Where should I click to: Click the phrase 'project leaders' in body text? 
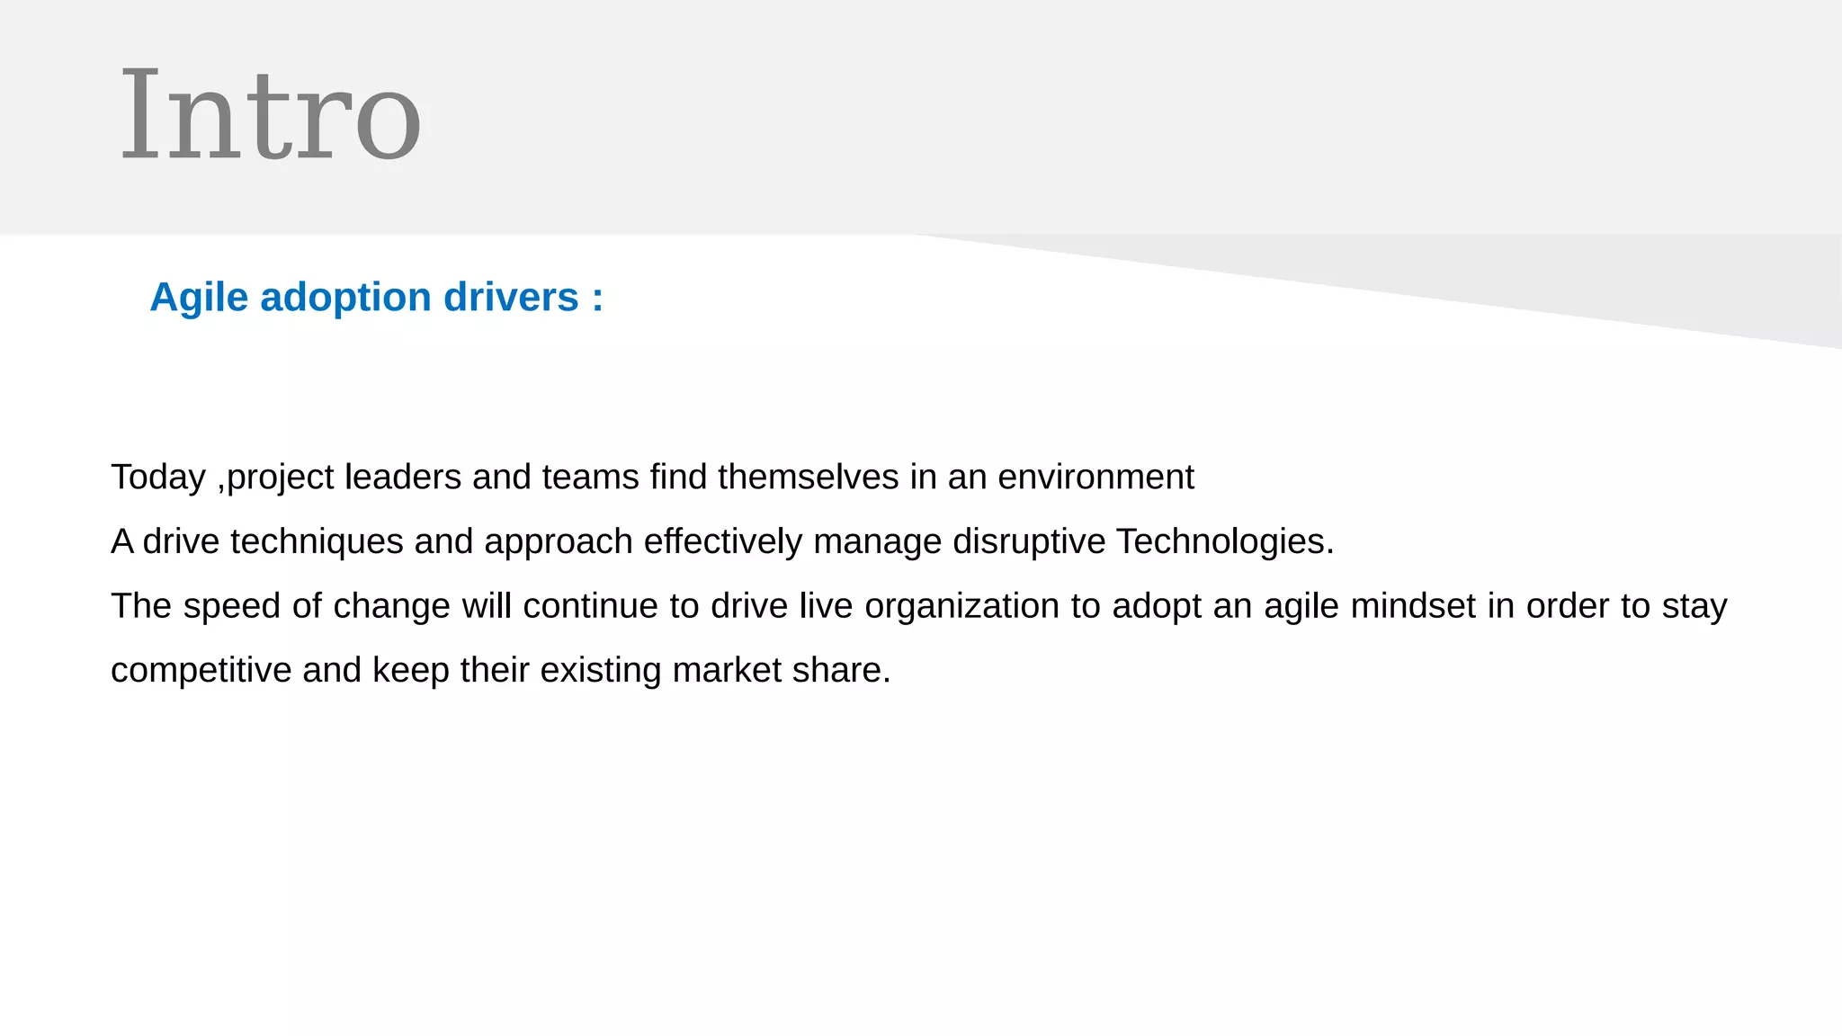pyautogui.click(x=344, y=477)
